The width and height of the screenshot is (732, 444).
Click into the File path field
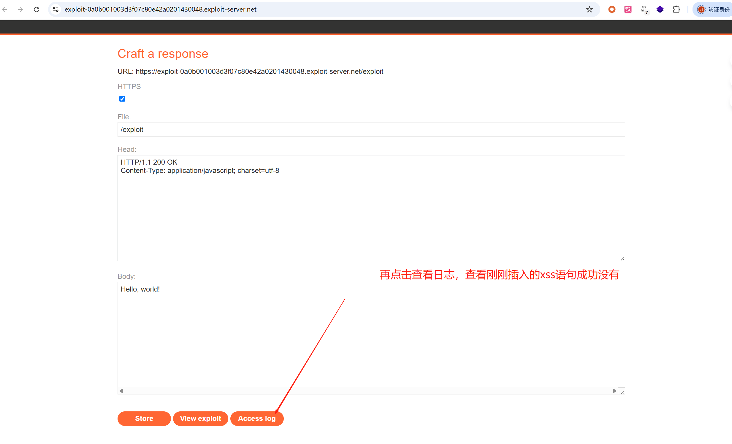click(371, 130)
